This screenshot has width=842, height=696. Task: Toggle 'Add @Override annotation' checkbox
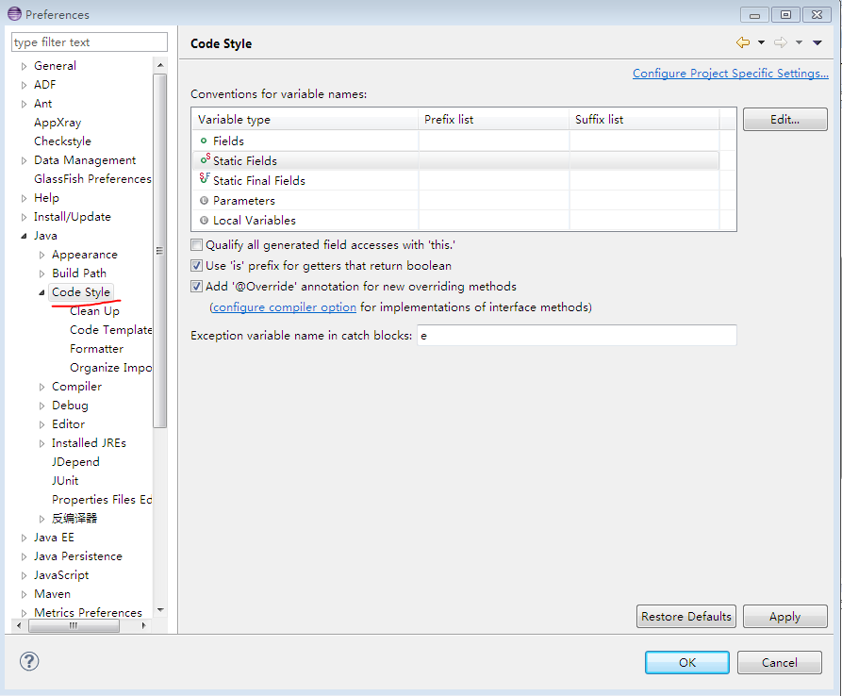pyautogui.click(x=196, y=287)
